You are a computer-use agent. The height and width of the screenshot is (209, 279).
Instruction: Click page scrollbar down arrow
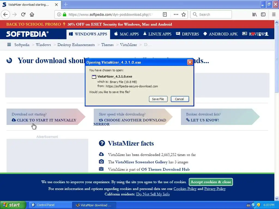(x=277, y=198)
